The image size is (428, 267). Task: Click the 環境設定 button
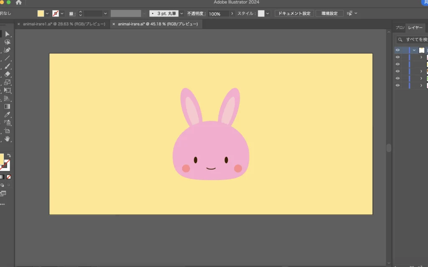(329, 13)
